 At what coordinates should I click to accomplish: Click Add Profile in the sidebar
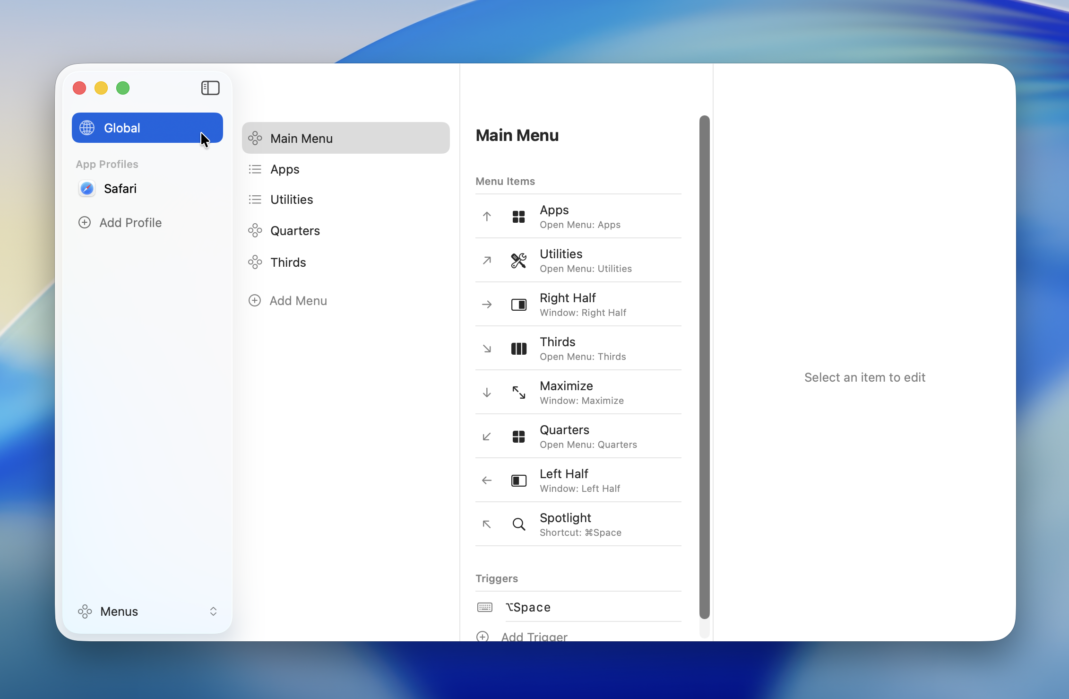tap(130, 222)
